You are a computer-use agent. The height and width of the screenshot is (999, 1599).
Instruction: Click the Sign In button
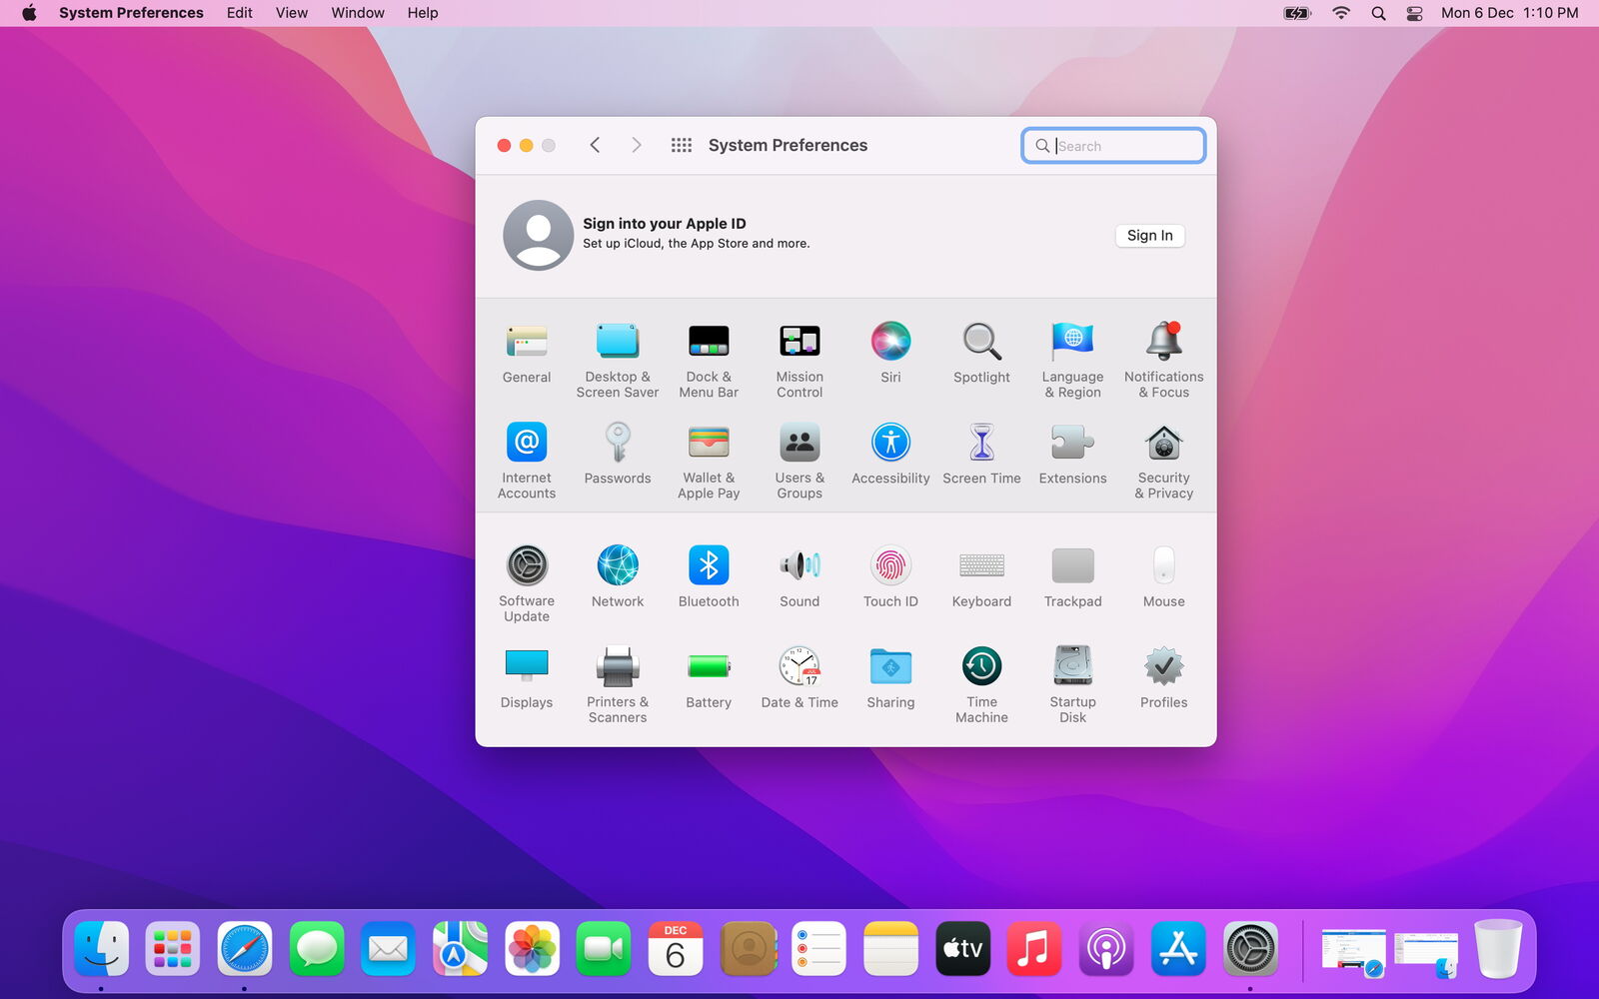click(x=1150, y=236)
